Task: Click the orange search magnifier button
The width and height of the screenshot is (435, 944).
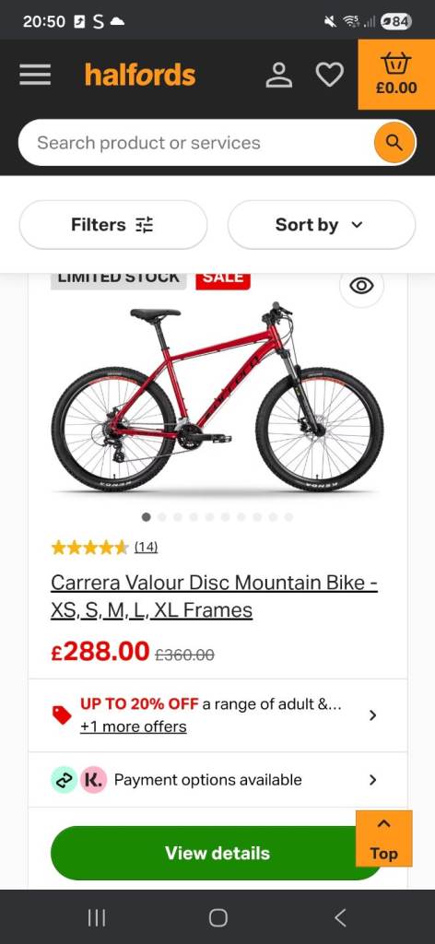Action: [x=394, y=143]
